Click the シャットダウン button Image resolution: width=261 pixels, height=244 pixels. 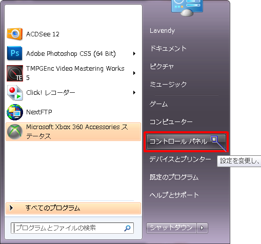click(x=171, y=228)
